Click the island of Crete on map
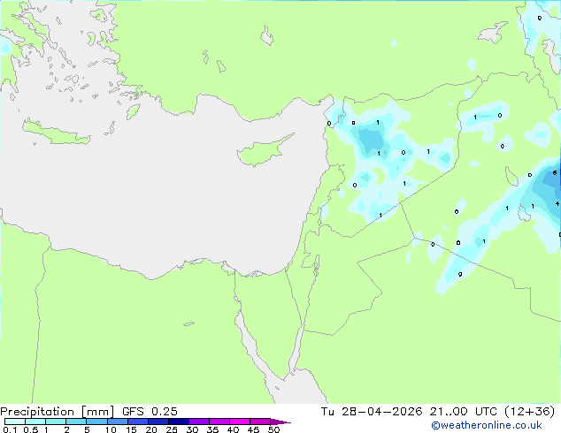Viewport: 561px width, 433px height. [56, 133]
